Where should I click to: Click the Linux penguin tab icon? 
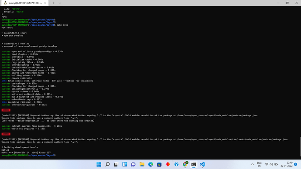pyautogui.click(x=5, y=3)
